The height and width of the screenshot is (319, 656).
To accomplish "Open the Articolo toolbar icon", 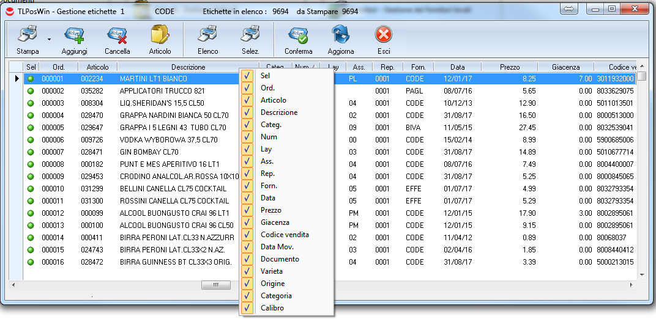I will [x=160, y=35].
